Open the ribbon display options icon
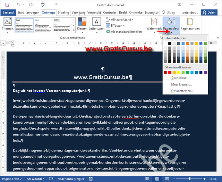This screenshot has width=222, height=182. click(179, 4)
